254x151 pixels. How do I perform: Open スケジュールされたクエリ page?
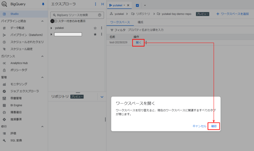point(27,42)
